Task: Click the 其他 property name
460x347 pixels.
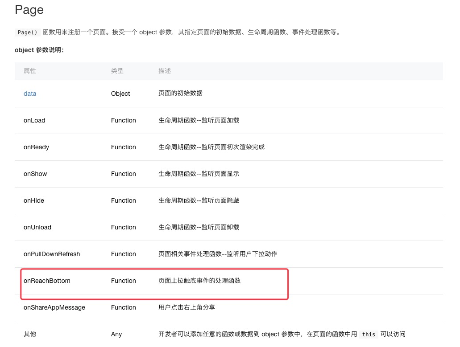Action: (x=30, y=334)
